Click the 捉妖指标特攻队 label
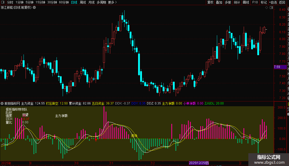This screenshot has height=166, width=289. tap(16, 110)
